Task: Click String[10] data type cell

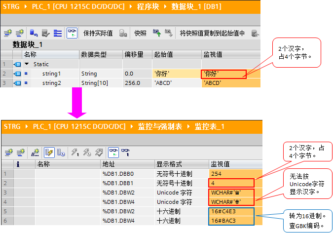Action: pyautogui.click(x=101, y=83)
